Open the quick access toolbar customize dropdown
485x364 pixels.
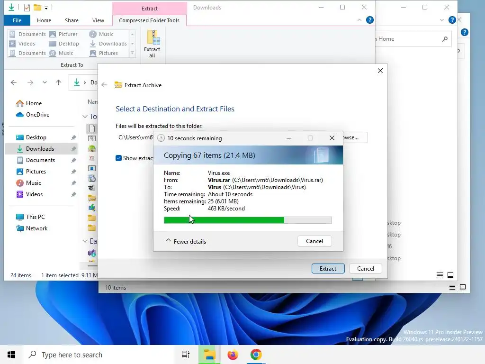(46, 8)
